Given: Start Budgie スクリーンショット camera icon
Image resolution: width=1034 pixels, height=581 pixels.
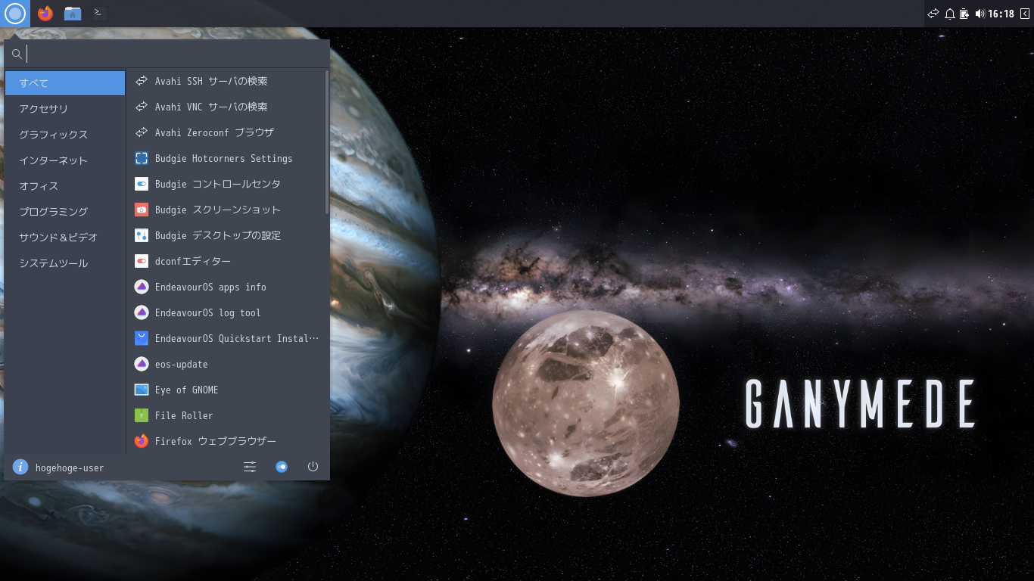Looking at the screenshot, I should pyautogui.click(x=142, y=210).
